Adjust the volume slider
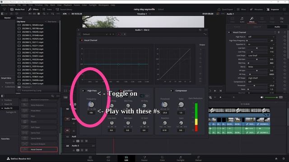The image size is (289, 162). [x=271, y=97]
